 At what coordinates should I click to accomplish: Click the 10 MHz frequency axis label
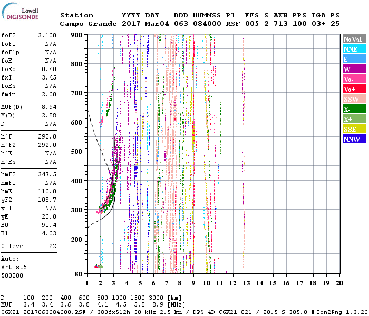pyautogui.click(x=207, y=283)
